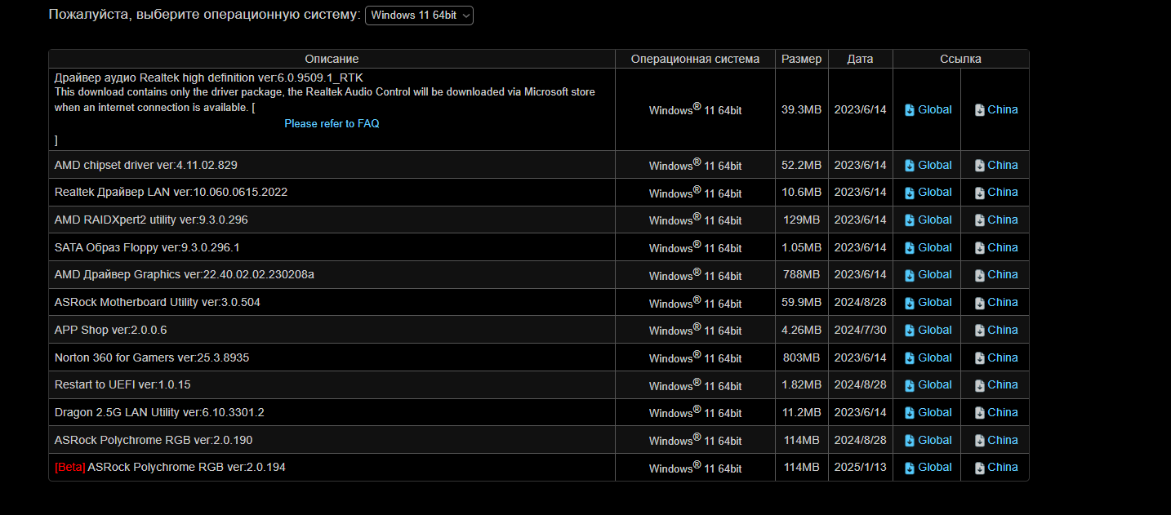This screenshot has width=1171, height=515.
Task: Select the AMD RAIDXpert2 utility ver:9.3.0.296 text
Action: point(151,220)
